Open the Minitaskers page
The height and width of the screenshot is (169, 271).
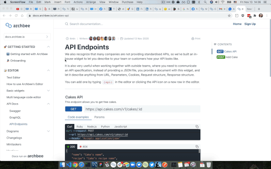tap(14, 144)
